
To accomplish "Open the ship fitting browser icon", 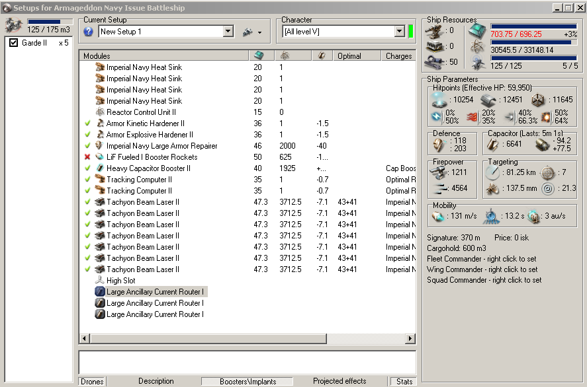I will [248, 32].
